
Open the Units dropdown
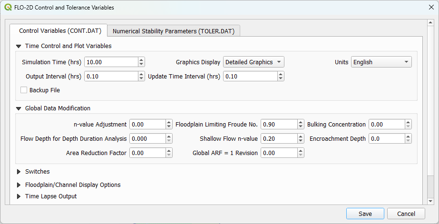[x=381, y=62]
